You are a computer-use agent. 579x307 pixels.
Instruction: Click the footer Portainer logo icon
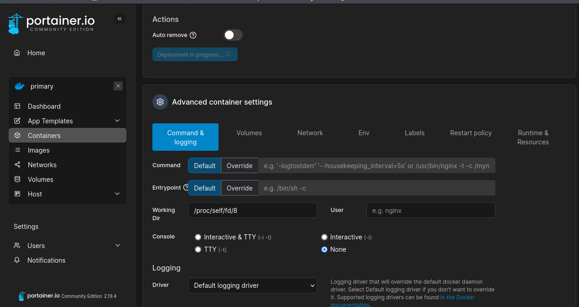[x=22, y=296]
